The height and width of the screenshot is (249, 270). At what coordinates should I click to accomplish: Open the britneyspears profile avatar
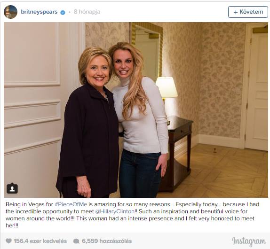[10, 12]
